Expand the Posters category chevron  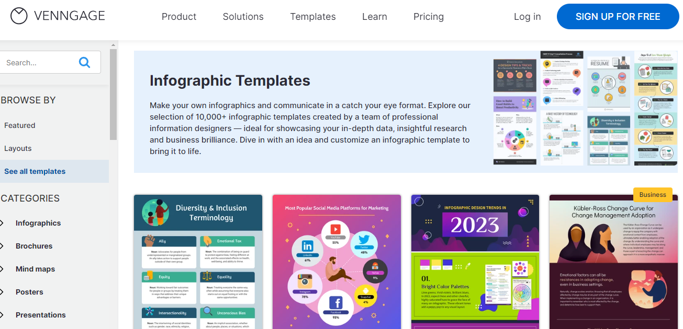[2, 292]
